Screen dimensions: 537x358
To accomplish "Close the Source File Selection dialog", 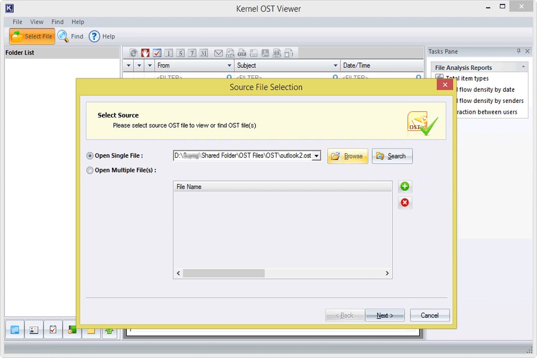I will click(x=445, y=85).
